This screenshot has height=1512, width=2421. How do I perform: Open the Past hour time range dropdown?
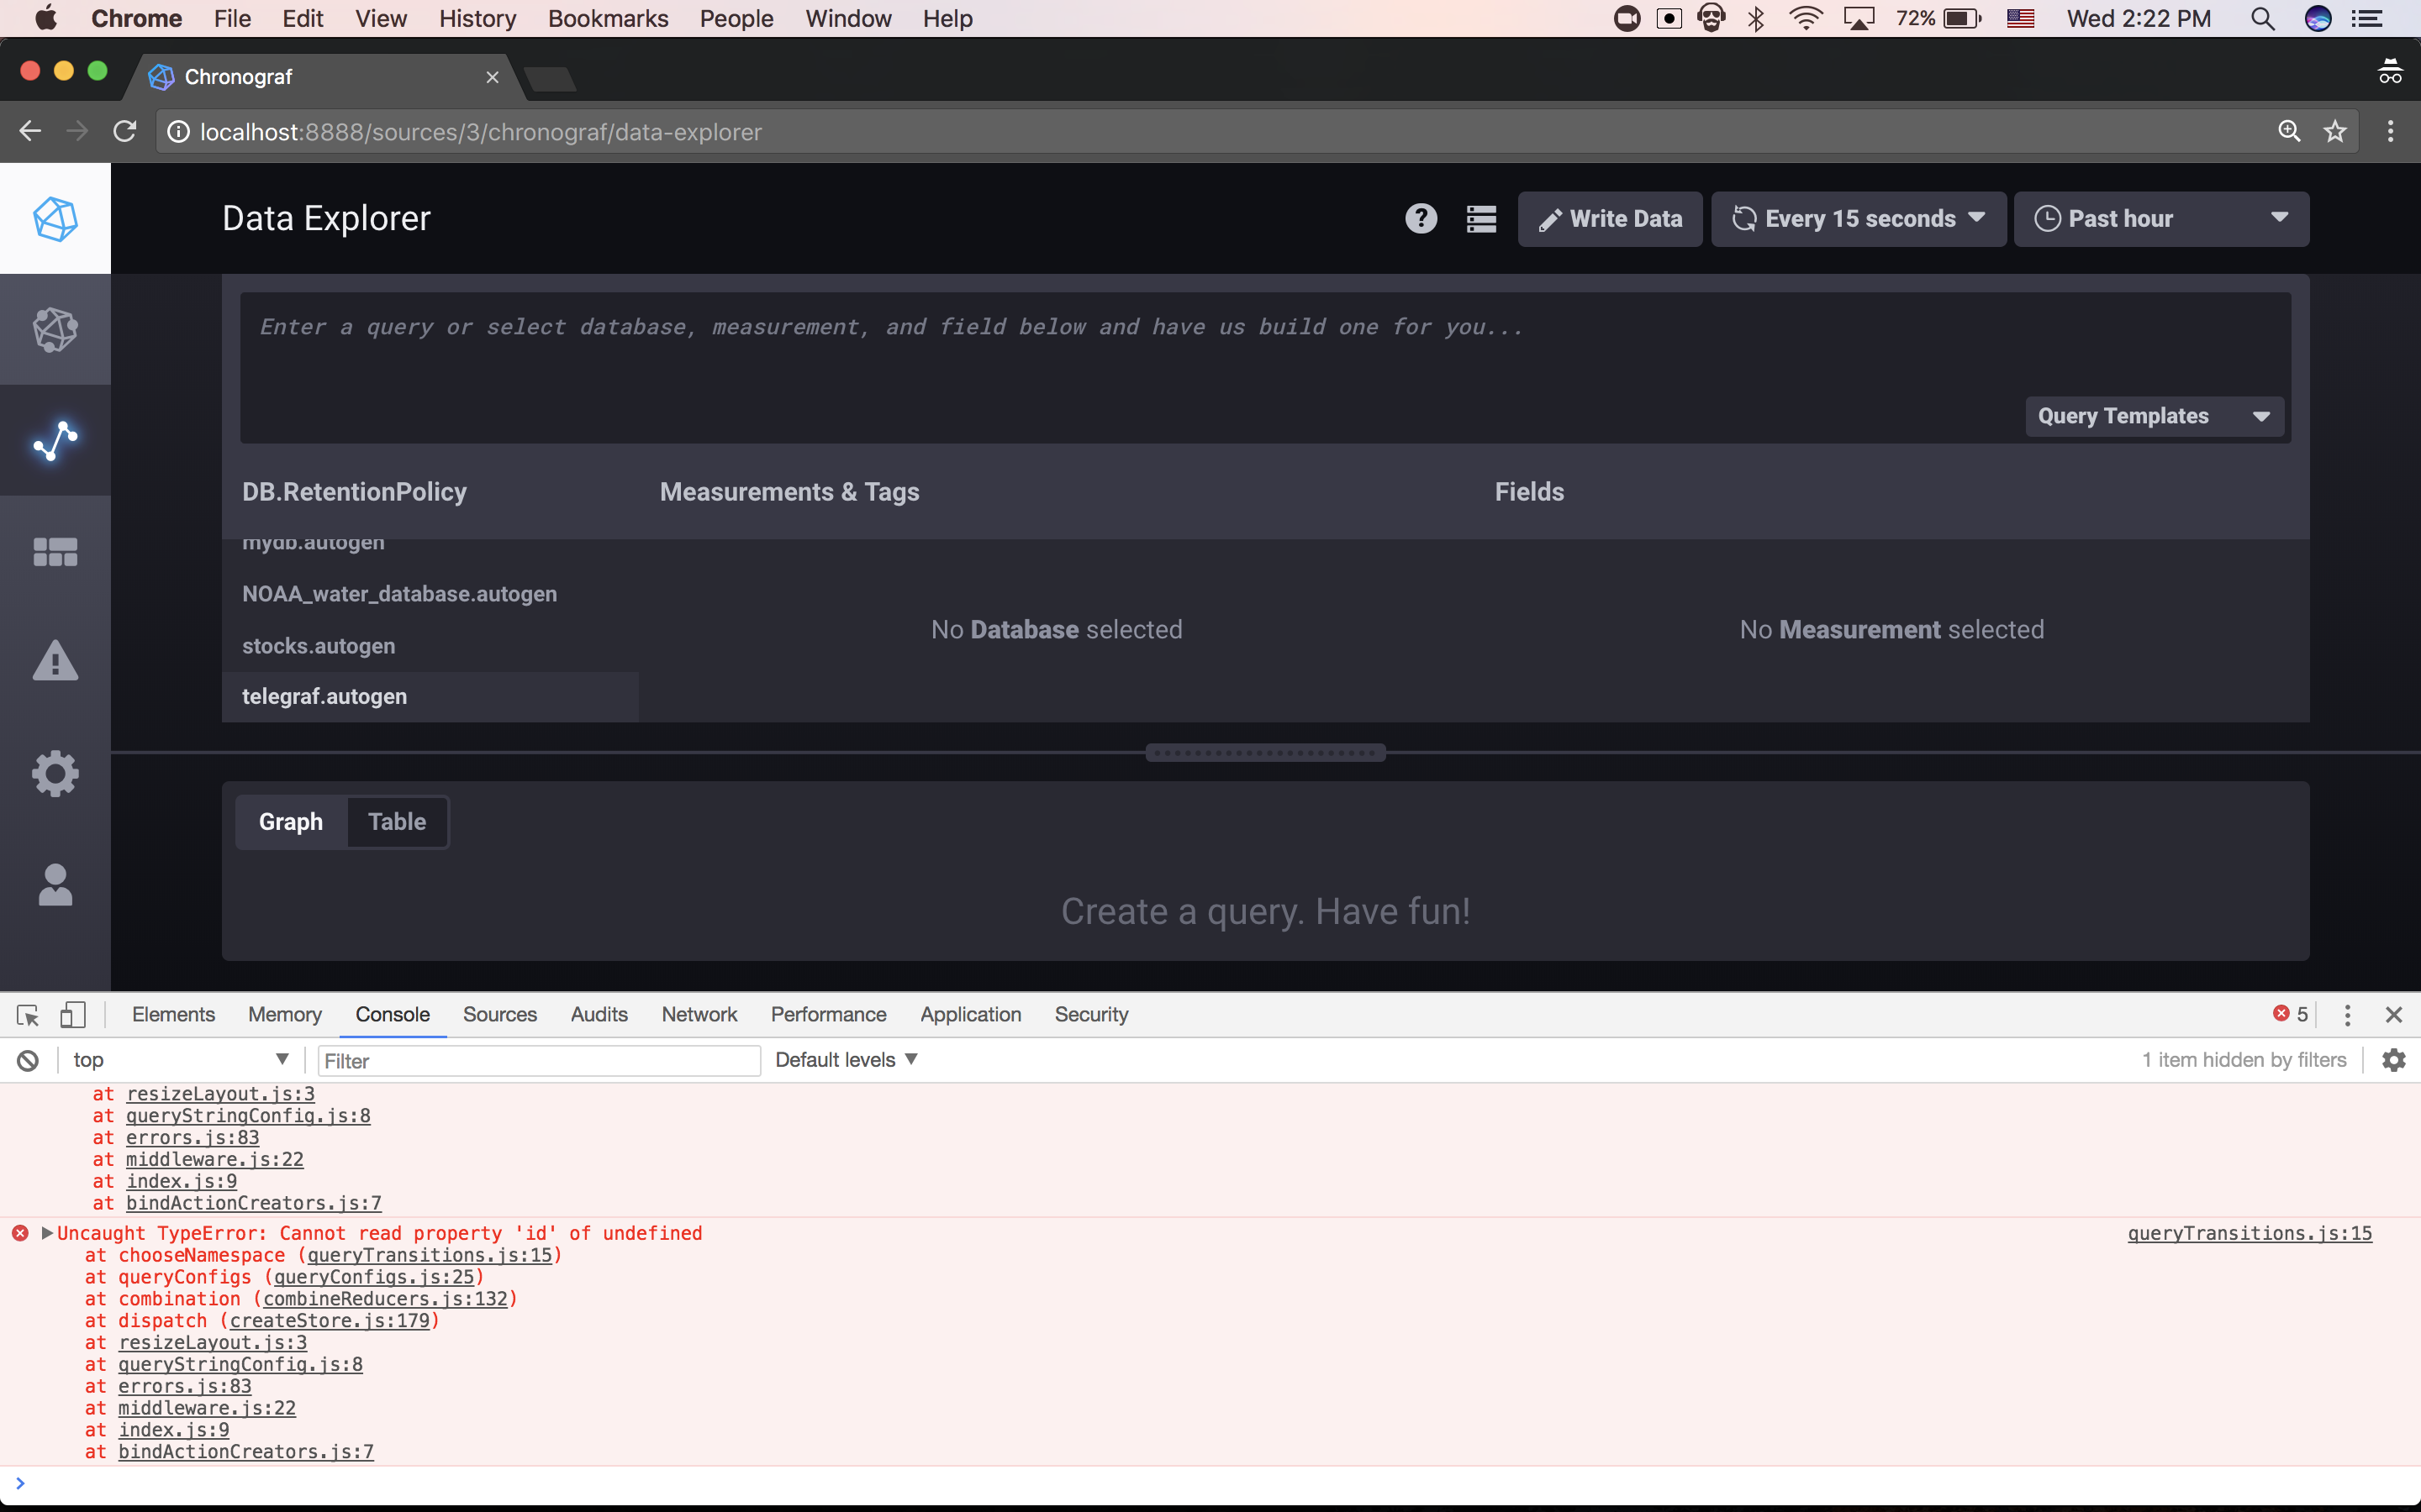click(x=2161, y=218)
